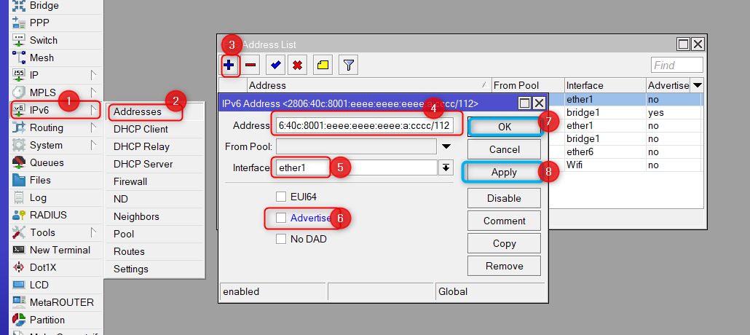Click the red minus remove icon
This screenshot has height=335, width=750.
click(x=251, y=66)
